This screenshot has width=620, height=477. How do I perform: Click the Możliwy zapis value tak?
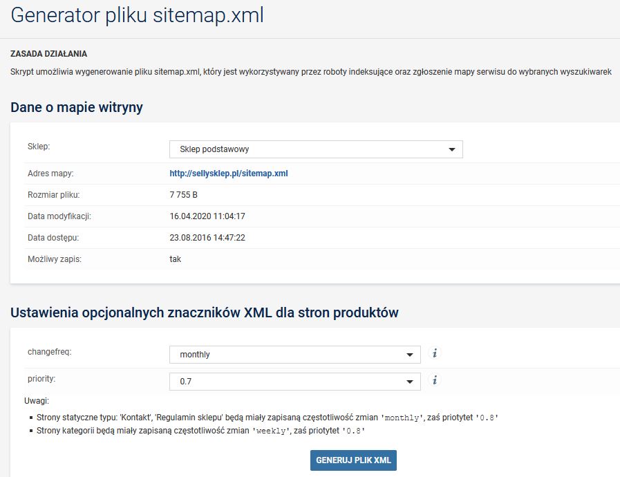[176, 259]
